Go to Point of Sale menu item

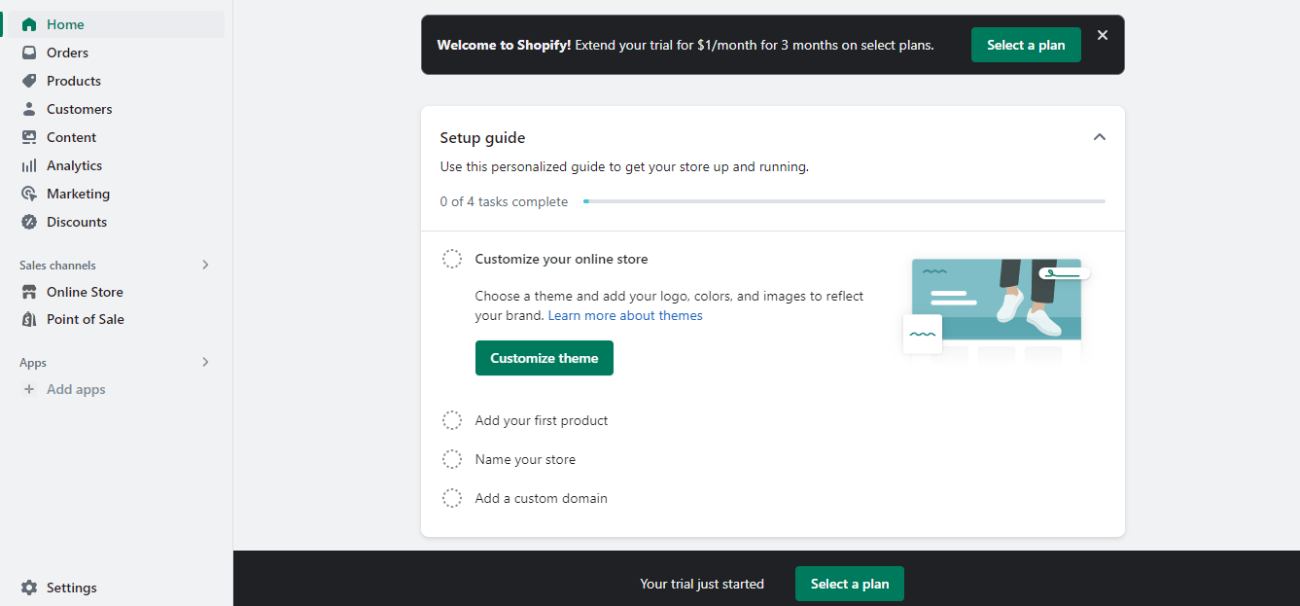click(85, 319)
